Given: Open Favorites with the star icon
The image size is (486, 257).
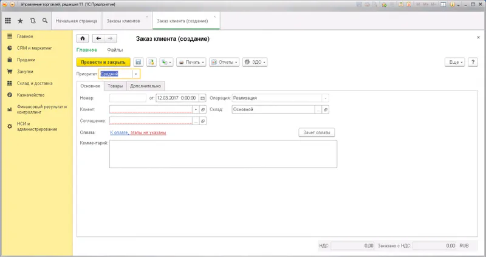Looking at the screenshot, I should (20, 21).
